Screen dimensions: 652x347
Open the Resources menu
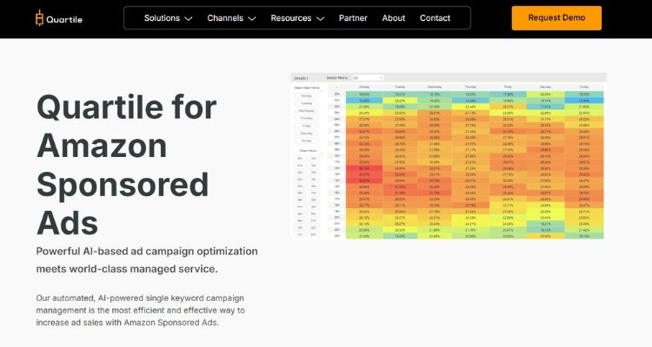tap(291, 18)
